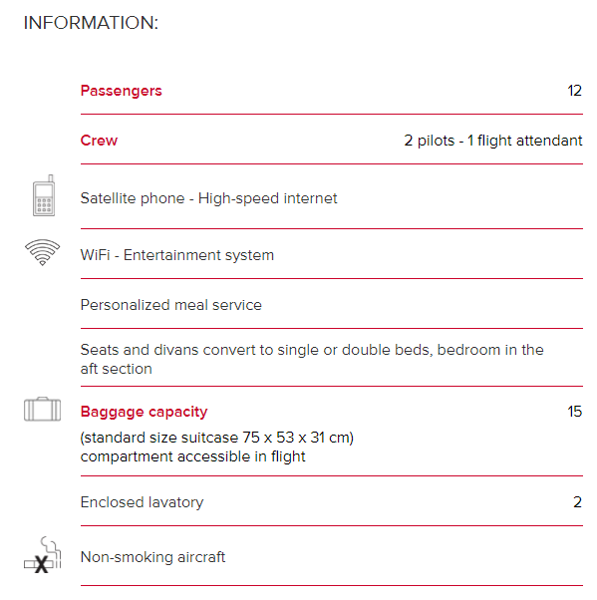The width and height of the screenshot is (597, 600).
Task: Select the INFORMATION heading
Action: (x=91, y=23)
